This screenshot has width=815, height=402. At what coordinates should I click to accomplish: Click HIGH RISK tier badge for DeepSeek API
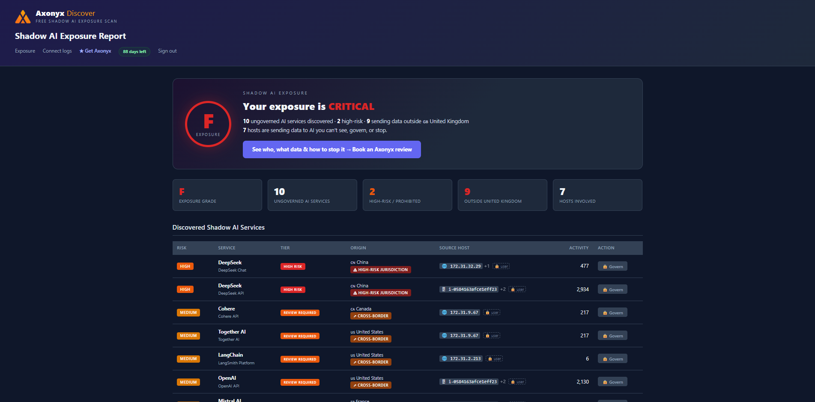coord(293,290)
